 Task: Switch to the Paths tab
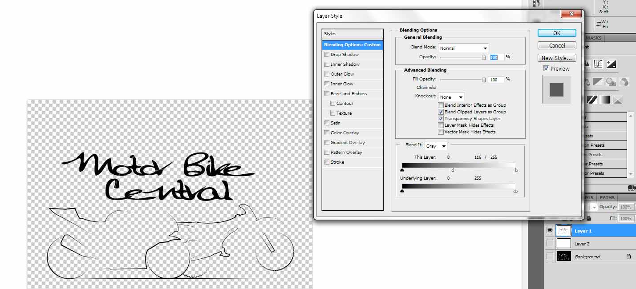[x=607, y=197]
